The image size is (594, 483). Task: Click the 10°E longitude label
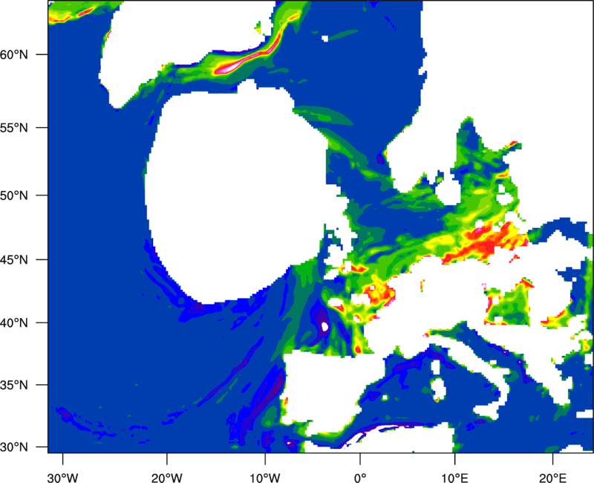click(454, 477)
